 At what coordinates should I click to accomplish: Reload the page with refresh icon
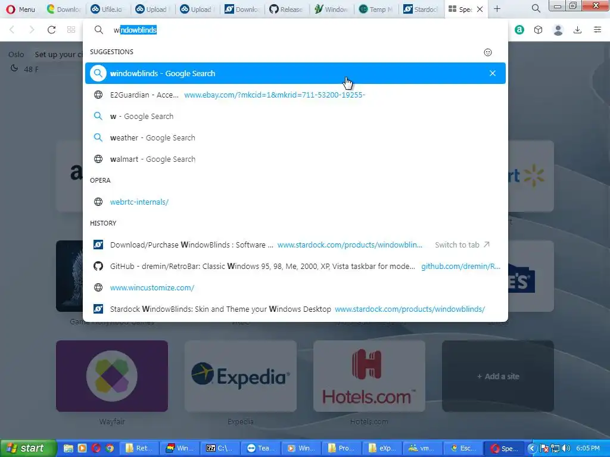(x=51, y=30)
